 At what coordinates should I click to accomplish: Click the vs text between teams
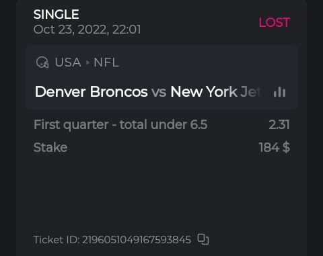(x=159, y=92)
